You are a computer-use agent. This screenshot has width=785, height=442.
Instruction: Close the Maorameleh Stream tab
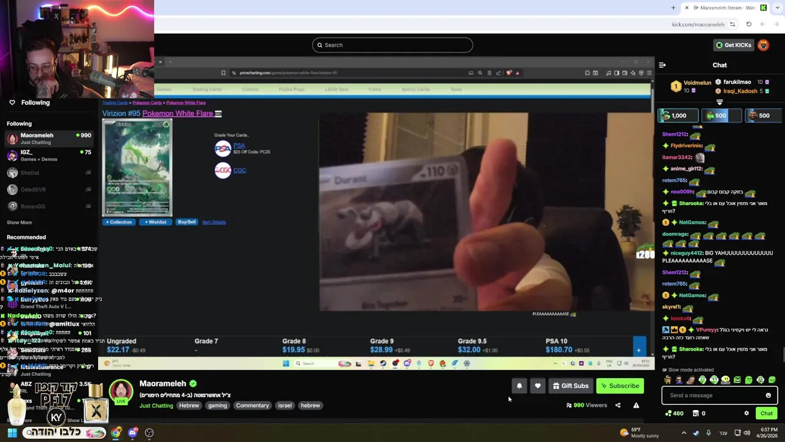point(686,7)
